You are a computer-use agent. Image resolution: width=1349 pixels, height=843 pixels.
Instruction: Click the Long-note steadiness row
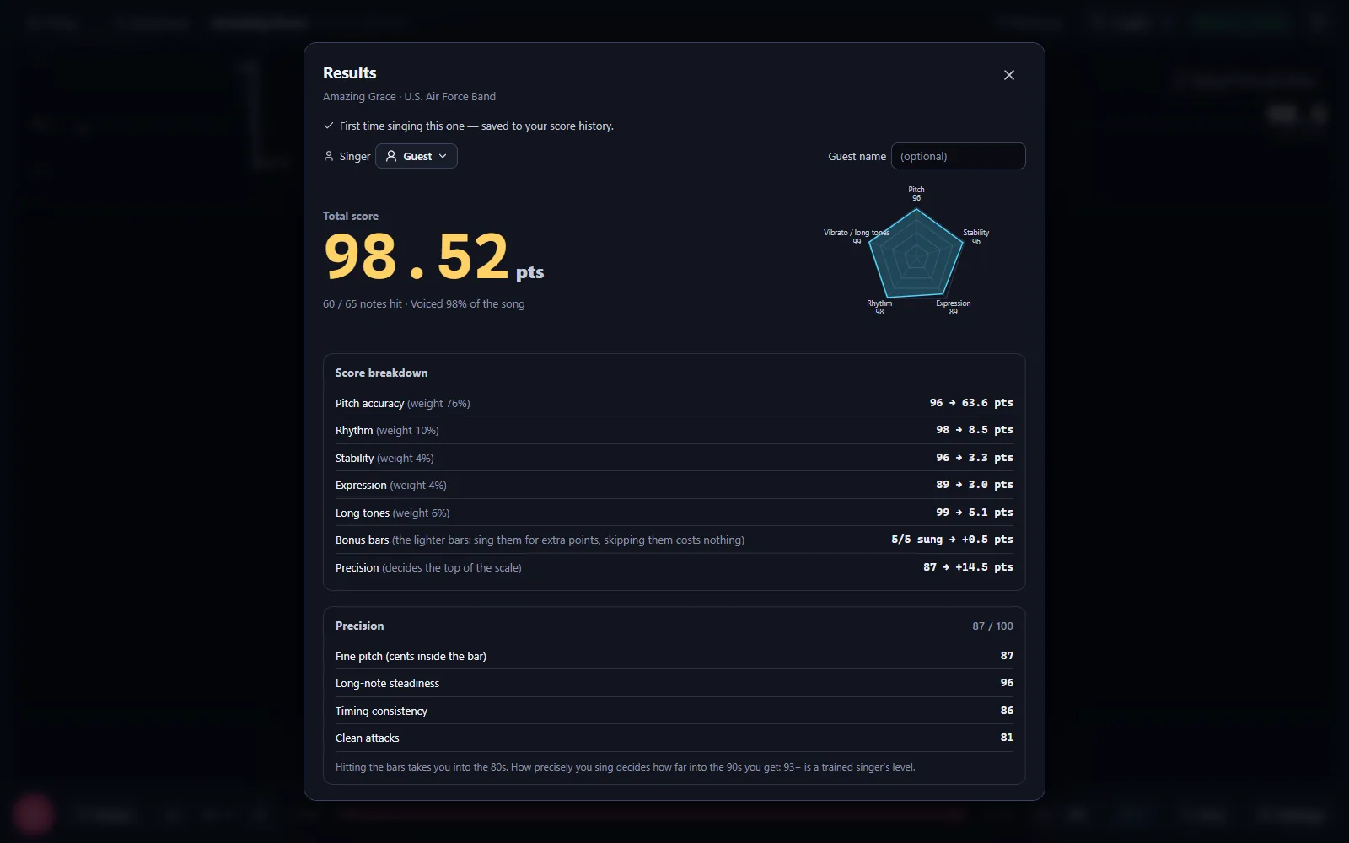pos(674,683)
